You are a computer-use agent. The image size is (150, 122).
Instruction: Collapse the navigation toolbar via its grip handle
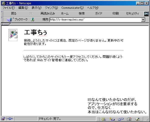click(2, 14)
